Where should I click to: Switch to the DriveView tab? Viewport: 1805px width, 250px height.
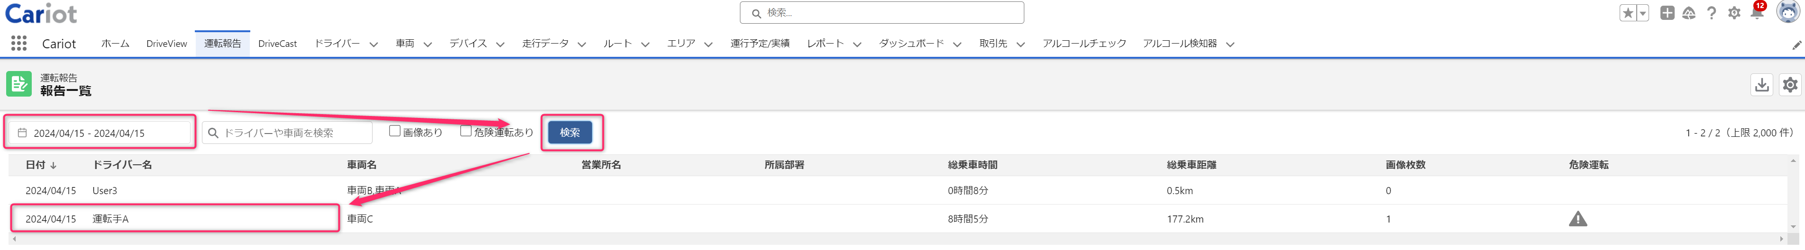tap(167, 44)
